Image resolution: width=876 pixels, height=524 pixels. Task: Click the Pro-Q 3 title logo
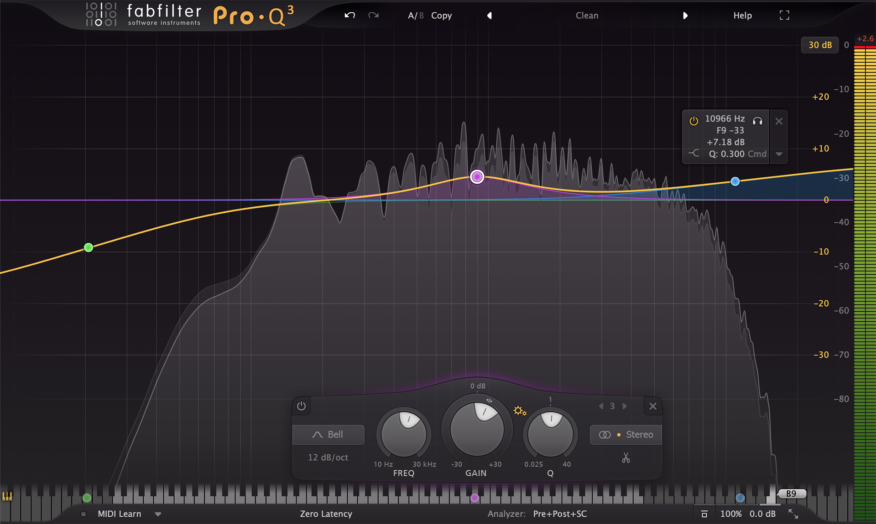coord(254,16)
